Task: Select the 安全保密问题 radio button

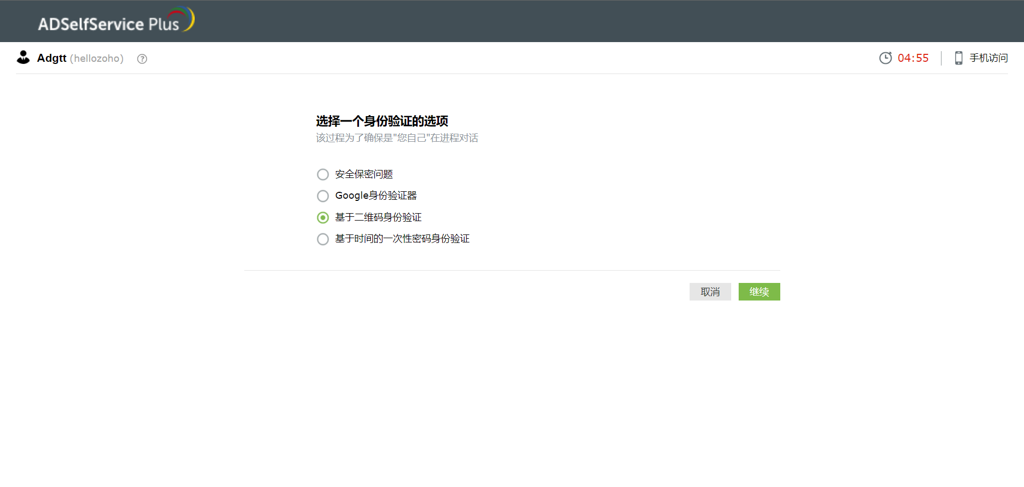Action: tap(323, 175)
